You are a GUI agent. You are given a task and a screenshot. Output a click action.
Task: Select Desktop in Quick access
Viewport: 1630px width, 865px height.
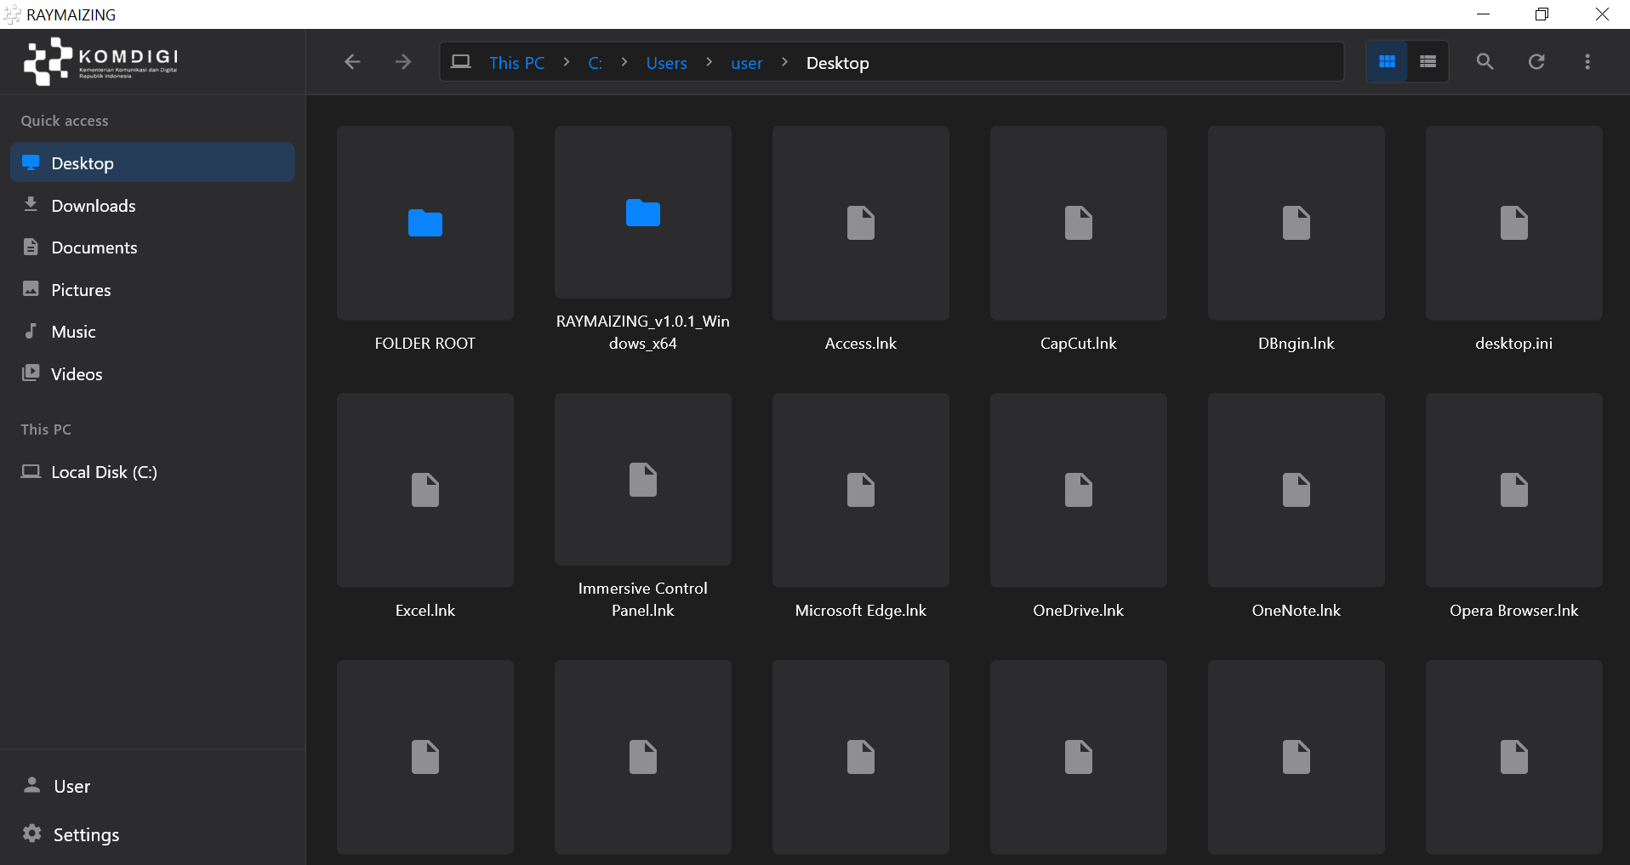point(153,162)
